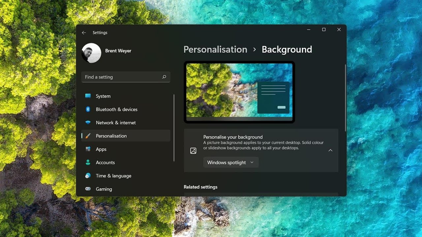Click the back arrow in Settings
Image resolution: width=422 pixels, height=237 pixels.
tap(84, 33)
